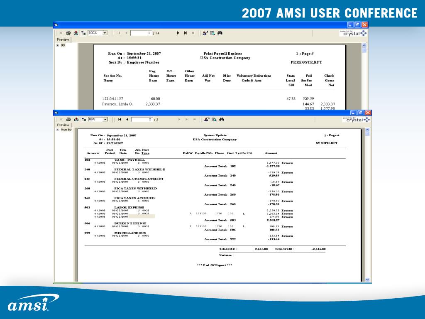Maximize the System Update window

(x=361, y=113)
